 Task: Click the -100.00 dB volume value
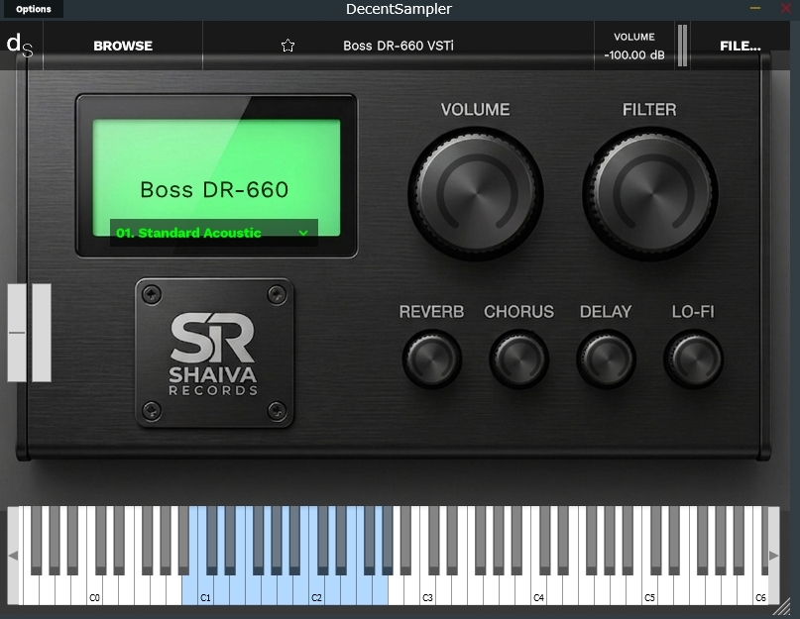[x=634, y=55]
